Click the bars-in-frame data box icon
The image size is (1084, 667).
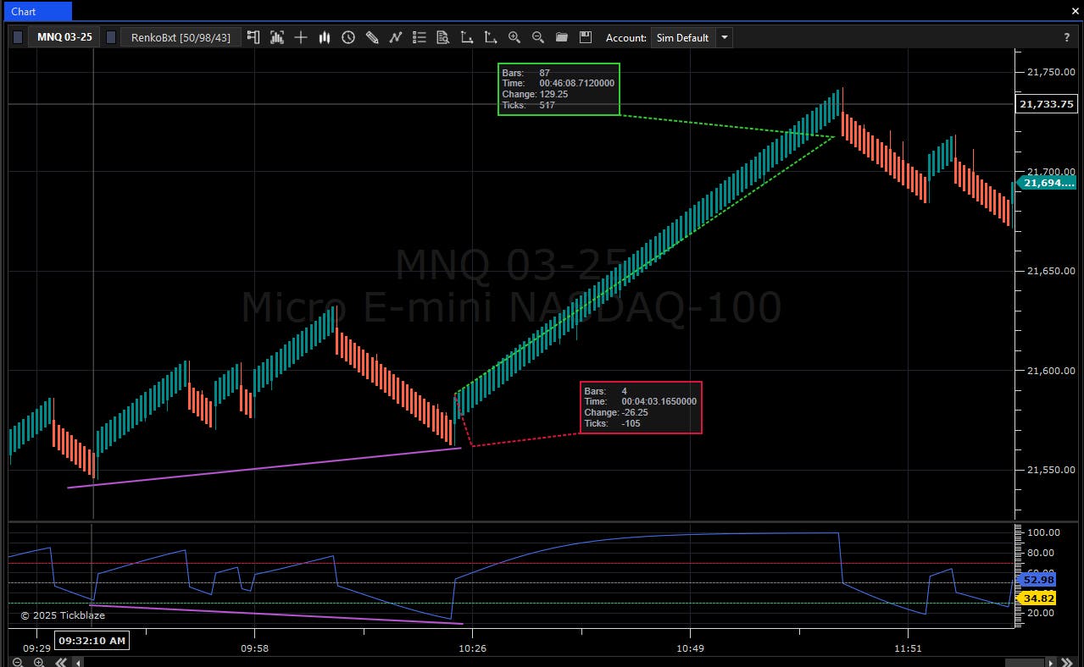coord(276,37)
